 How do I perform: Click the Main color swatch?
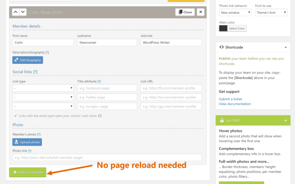[x=223, y=28]
